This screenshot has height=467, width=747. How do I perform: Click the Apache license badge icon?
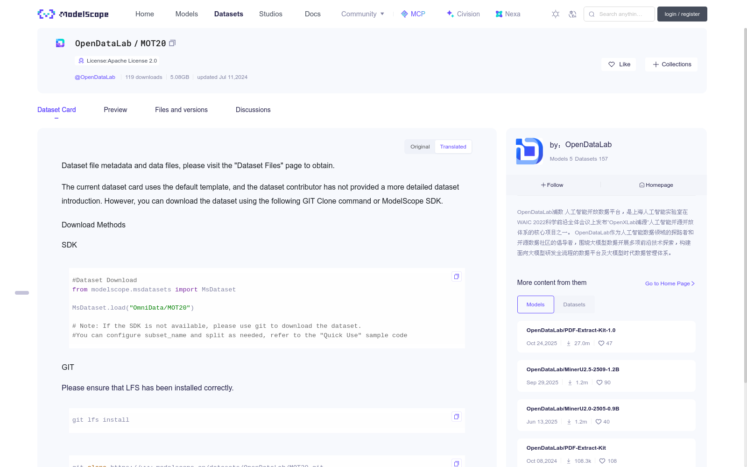81,61
